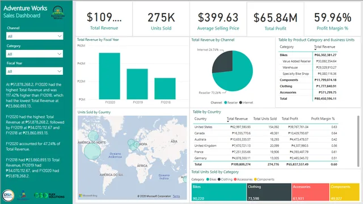Screen dimensions: 363x204
Task: Select the FY2019 revenue bar
Action: tap(137, 84)
